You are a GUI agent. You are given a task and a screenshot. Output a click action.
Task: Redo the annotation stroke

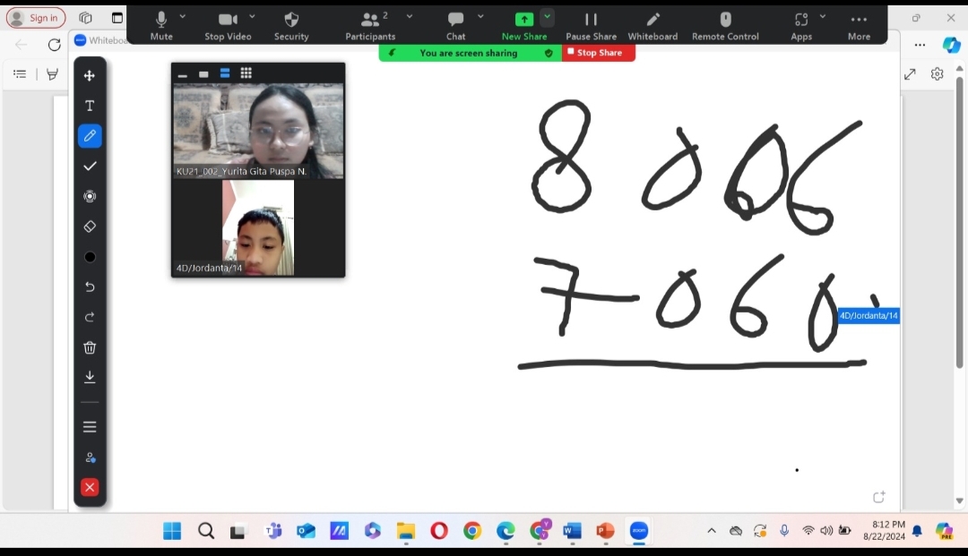[90, 317]
